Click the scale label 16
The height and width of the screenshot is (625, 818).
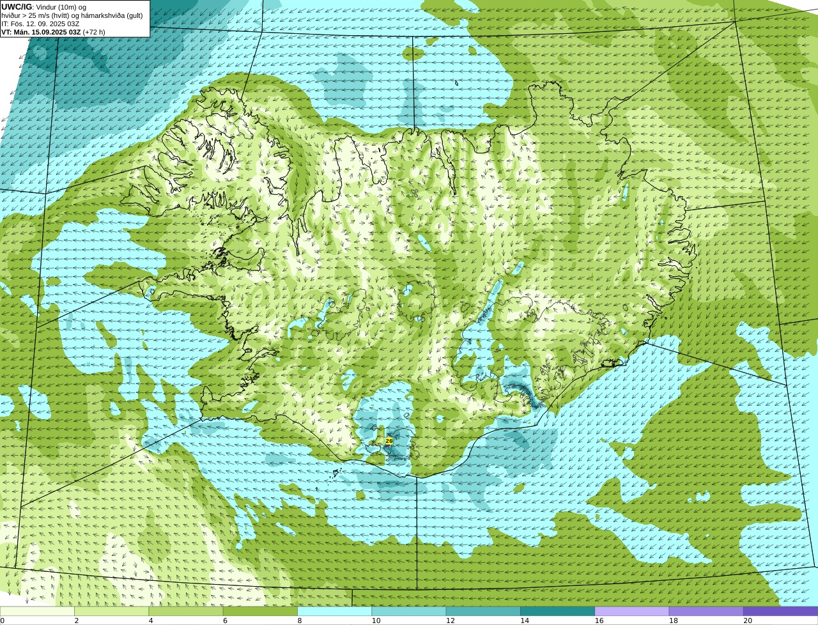tap(599, 621)
